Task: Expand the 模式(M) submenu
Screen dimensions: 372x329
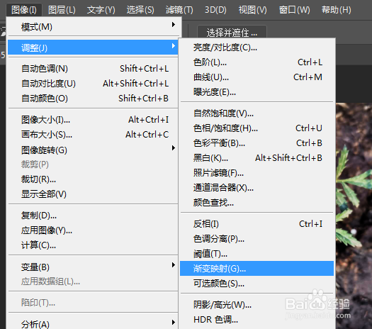Action: (x=93, y=26)
